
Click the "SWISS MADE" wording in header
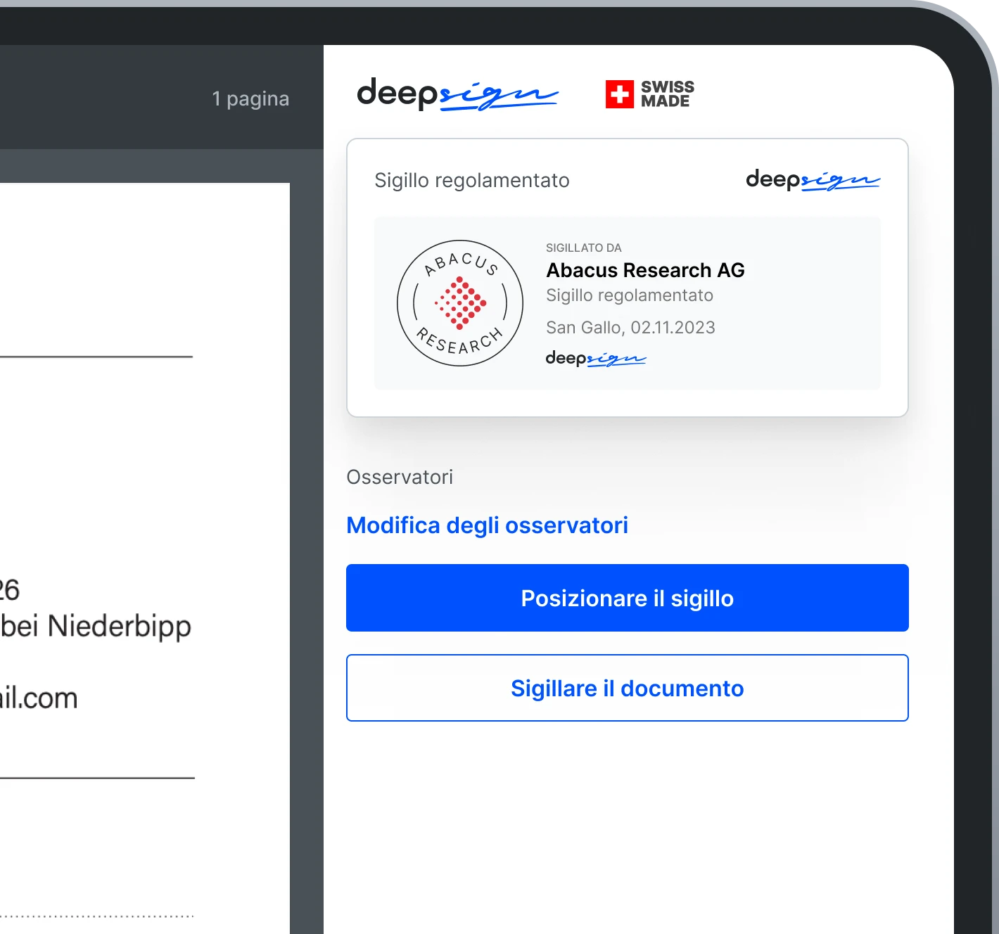667,94
